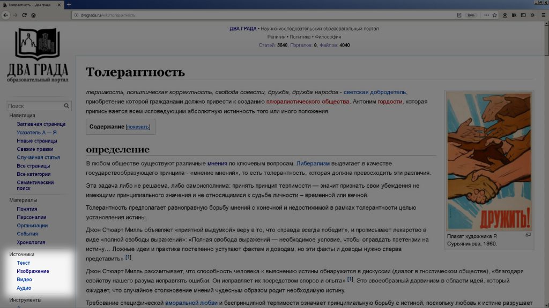The width and height of the screenshot is (549, 308).
Task: Open the Firefox hamburger menu
Action: (544, 15)
